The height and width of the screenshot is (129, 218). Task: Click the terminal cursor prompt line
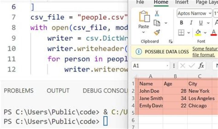pyautogui.click(x=56, y=121)
